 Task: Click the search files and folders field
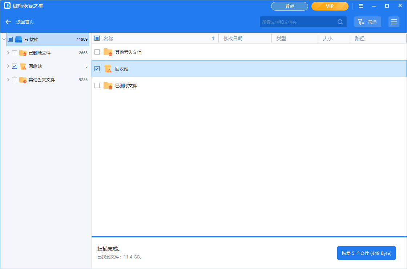click(298, 22)
